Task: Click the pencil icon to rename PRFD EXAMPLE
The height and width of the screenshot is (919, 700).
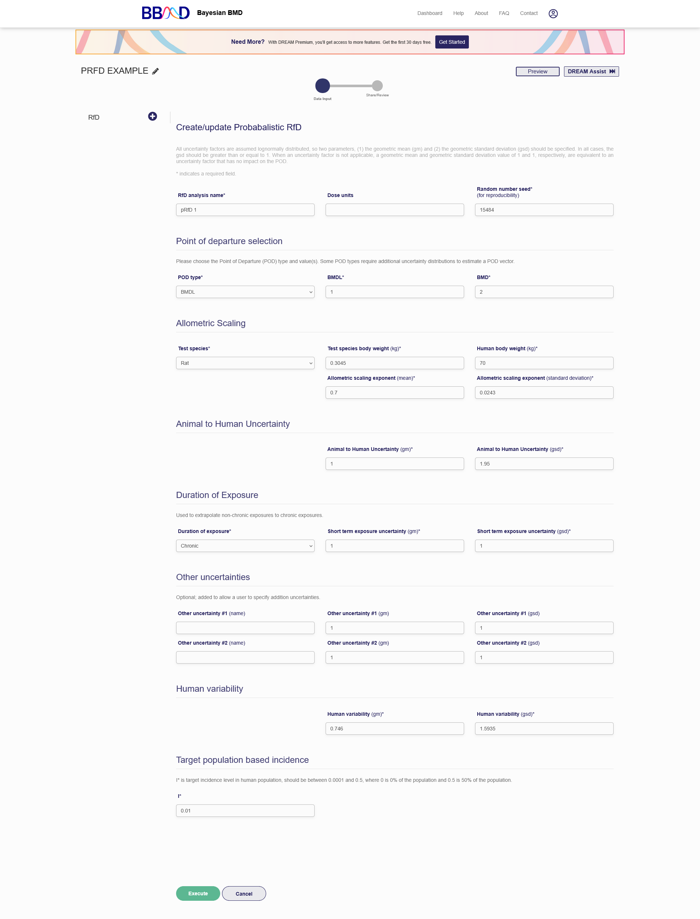Action: [x=155, y=71]
